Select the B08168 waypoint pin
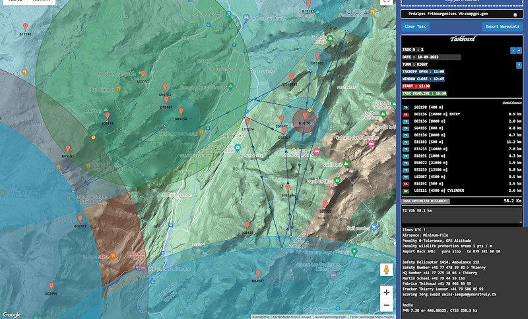Screen dimensions: 528x319 [287, 188]
